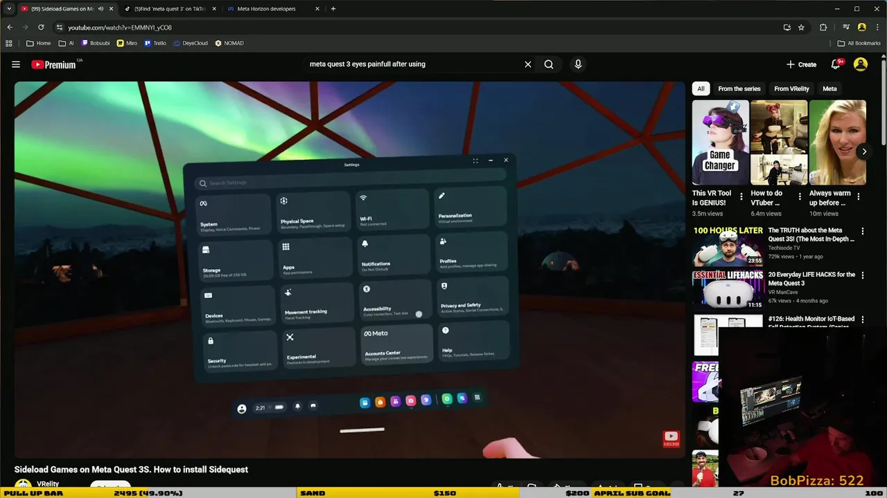Viewport: 887px width, 498px height.
Task: Open the '100 HOURS LATER' video thumbnail
Action: [x=728, y=246]
